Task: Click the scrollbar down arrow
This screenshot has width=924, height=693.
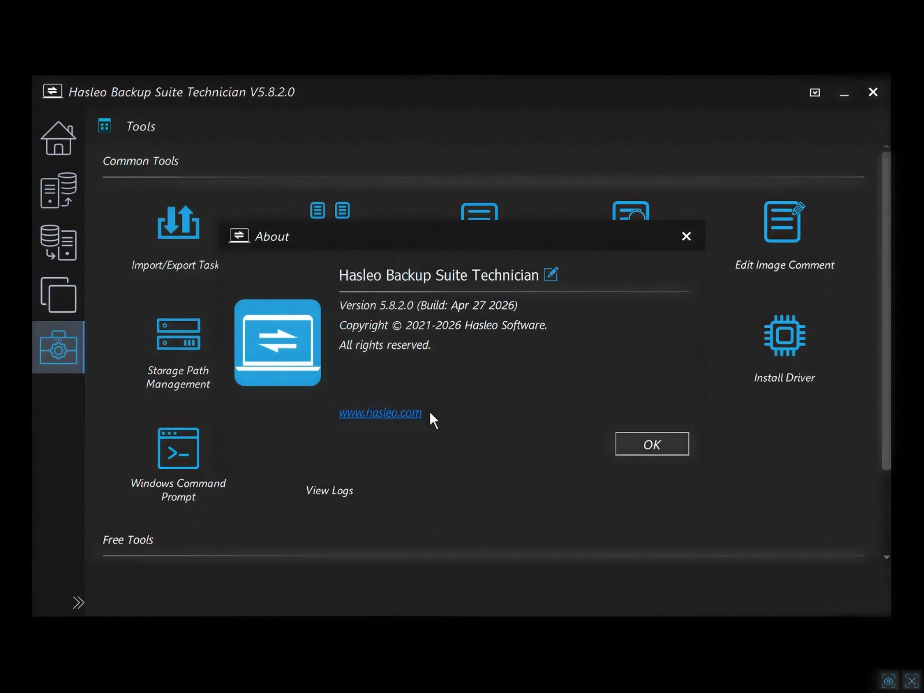Action: point(886,557)
